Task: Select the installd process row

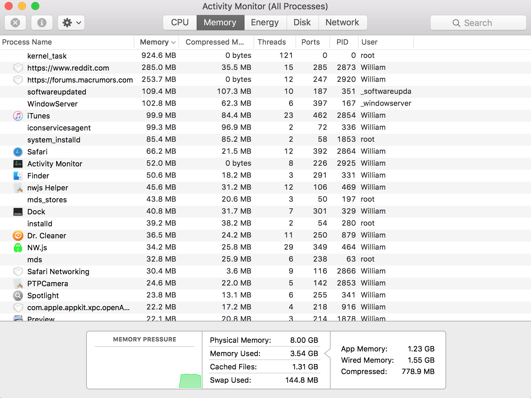Action: [265, 224]
